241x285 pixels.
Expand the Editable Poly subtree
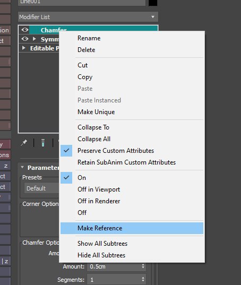[23, 48]
